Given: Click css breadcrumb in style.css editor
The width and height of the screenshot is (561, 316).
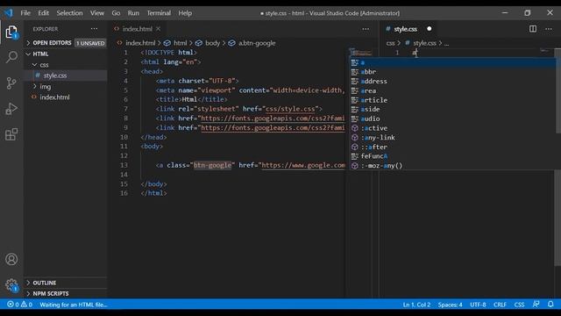Looking at the screenshot, I should [390, 43].
